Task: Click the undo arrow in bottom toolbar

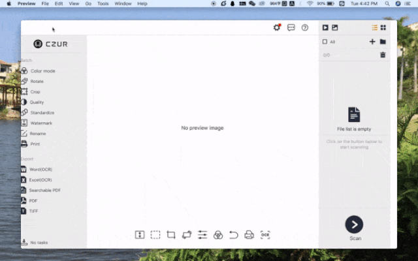Action: 234,235
